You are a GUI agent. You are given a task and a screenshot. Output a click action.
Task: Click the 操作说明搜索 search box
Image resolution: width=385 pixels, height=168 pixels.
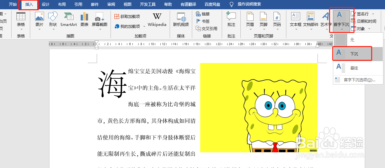(249, 4)
